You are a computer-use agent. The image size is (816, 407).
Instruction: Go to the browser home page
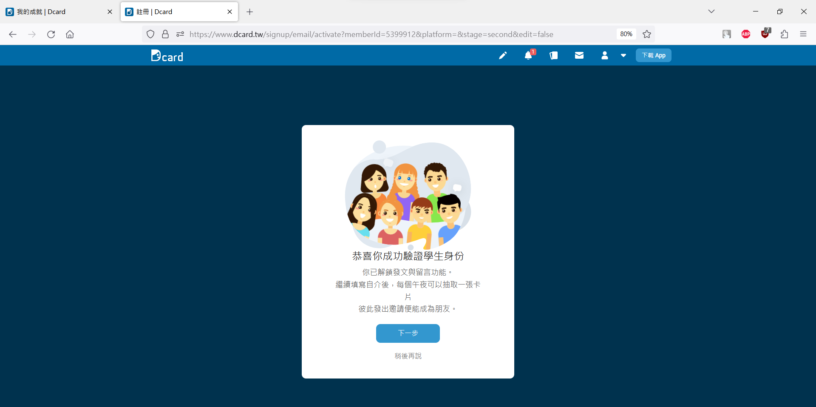(70, 34)
